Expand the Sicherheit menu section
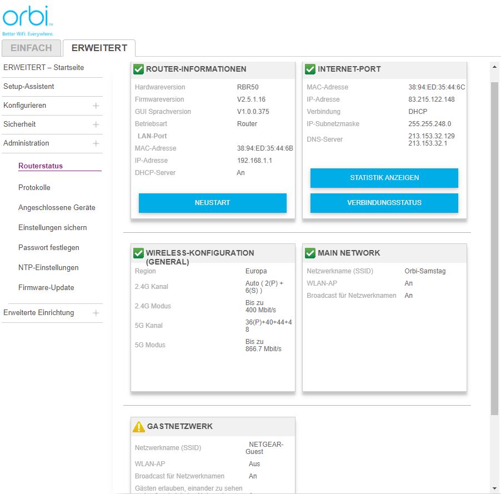 click(x=96, y=124)
